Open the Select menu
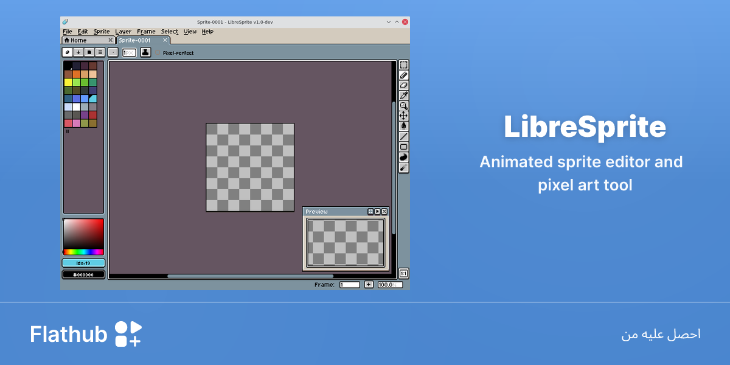The image size is (730, 365). [x=170, y=32]
